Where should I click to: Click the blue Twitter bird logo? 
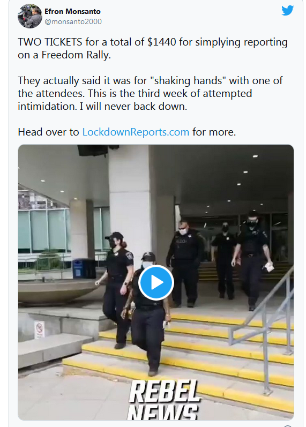[x=287, y=11]
